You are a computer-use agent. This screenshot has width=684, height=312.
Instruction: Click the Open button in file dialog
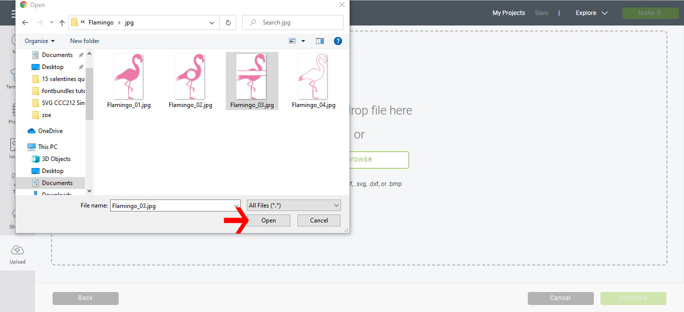pos(268,220)
